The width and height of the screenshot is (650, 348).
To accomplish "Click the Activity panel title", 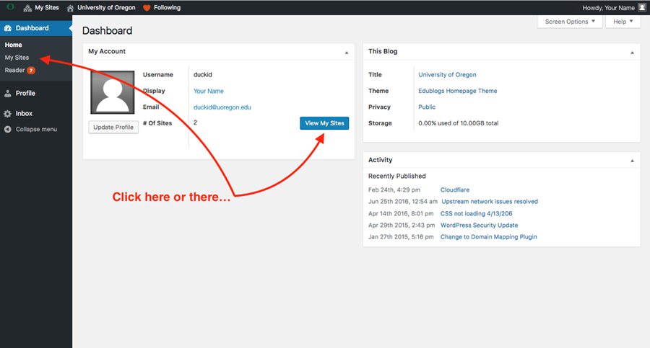I will coord(380,160).
